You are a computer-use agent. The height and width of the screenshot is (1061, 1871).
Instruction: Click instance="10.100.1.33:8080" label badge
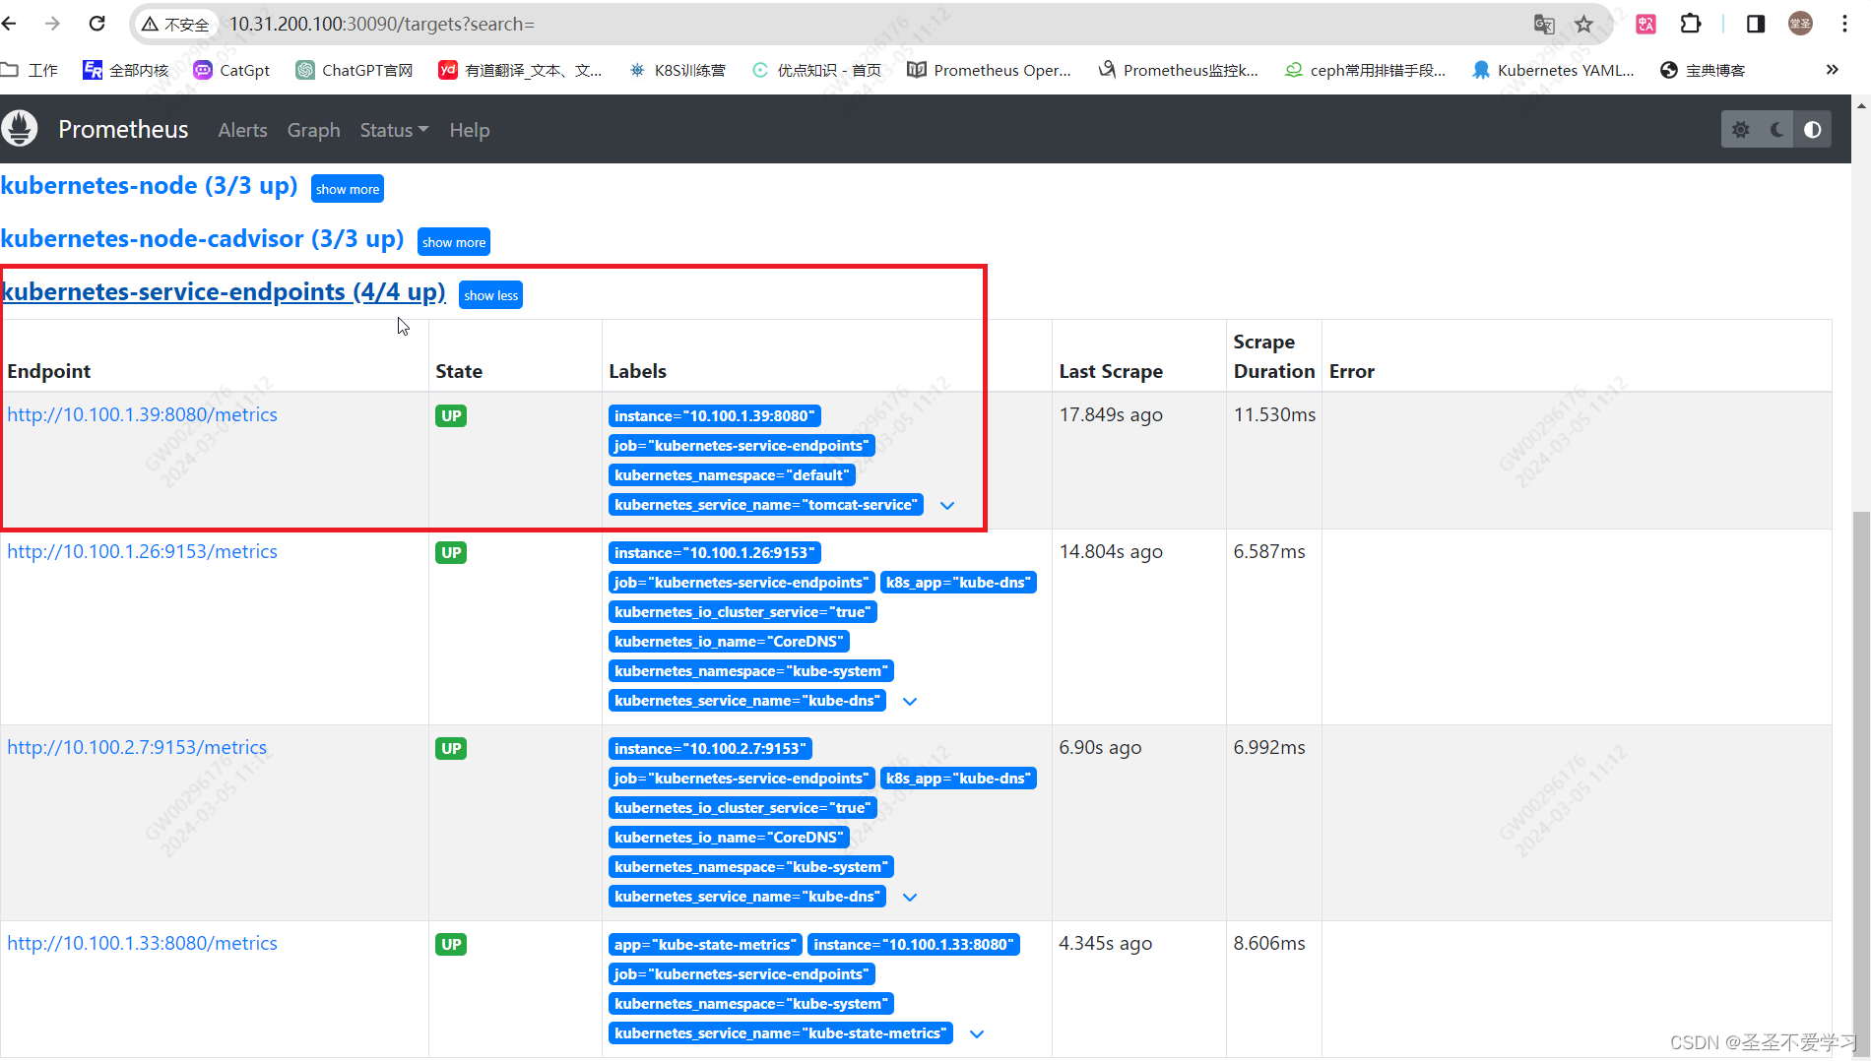coord(913,945)
